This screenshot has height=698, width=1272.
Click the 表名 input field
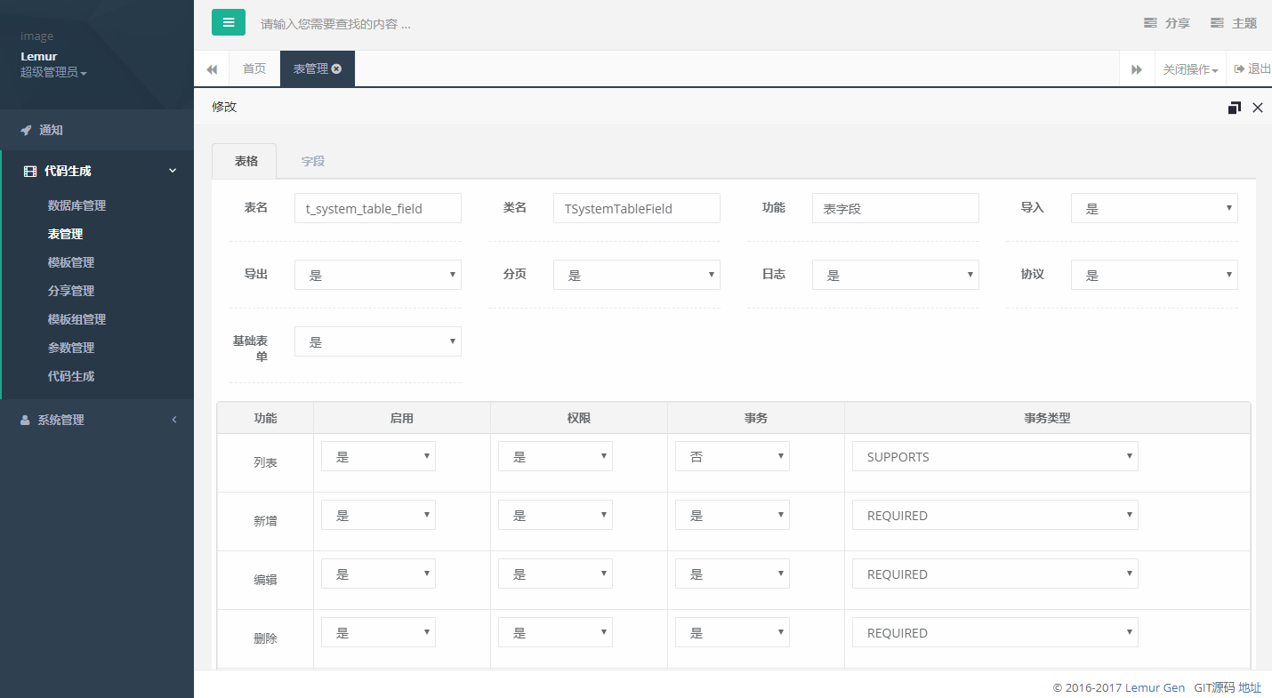378,208
